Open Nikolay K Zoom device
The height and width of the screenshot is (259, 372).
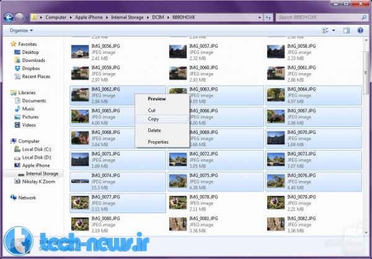pos(38,182)
